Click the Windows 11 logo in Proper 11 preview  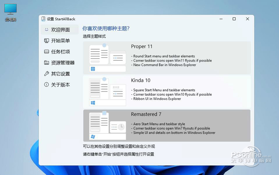click(x=93, y=69)
